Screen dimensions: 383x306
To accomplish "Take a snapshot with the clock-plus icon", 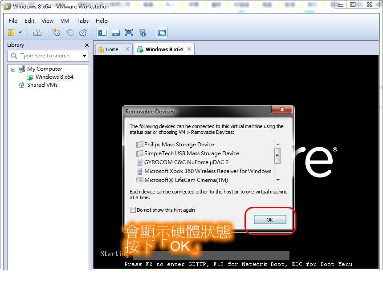I will (57, 32).
